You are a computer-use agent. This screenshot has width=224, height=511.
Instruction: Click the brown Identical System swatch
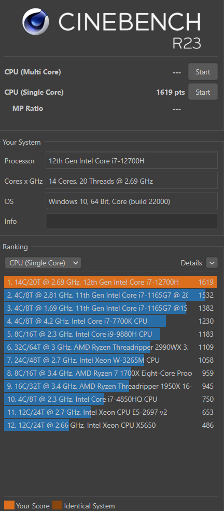(x=57, y=505)
